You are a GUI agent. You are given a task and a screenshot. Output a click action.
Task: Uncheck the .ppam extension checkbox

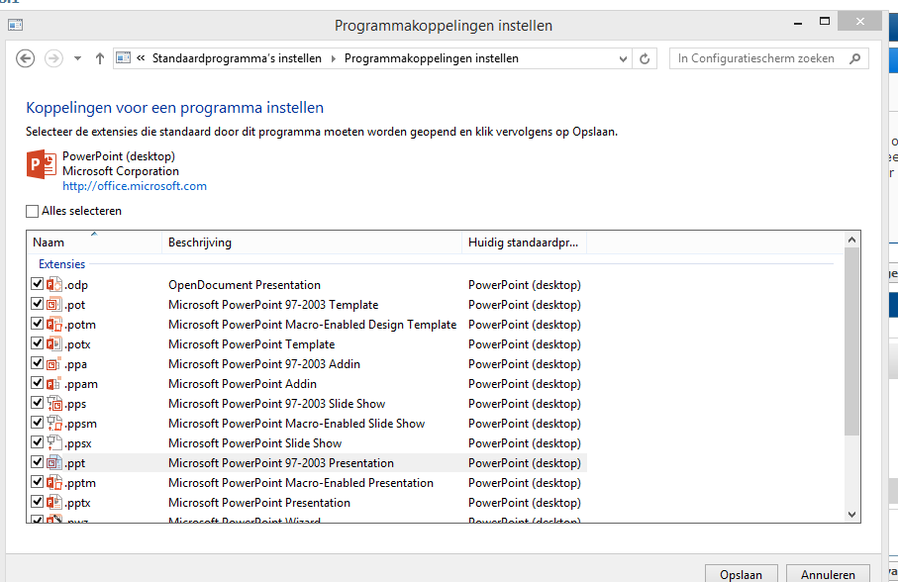tap(38, 382)
